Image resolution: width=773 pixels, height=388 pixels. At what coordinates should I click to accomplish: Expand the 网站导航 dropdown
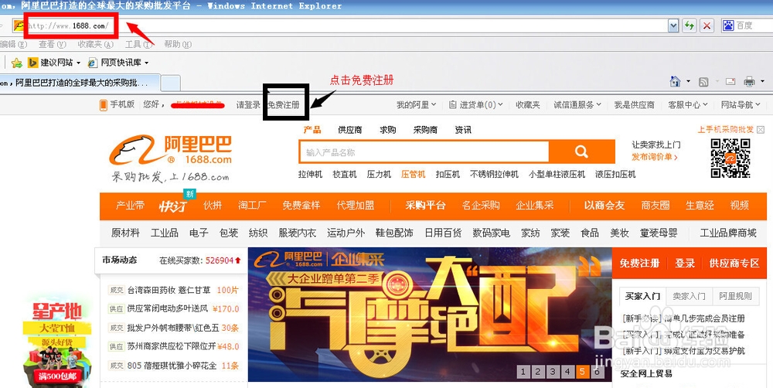[741, 104]
